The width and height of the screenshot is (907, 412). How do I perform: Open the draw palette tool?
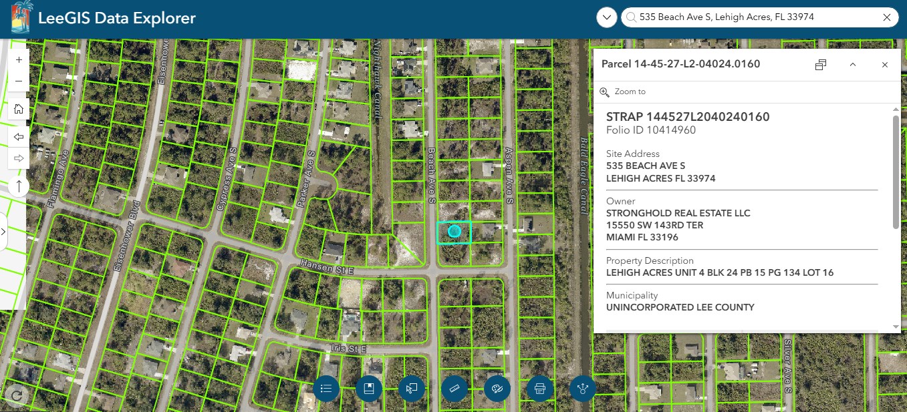tap(497, 388)
